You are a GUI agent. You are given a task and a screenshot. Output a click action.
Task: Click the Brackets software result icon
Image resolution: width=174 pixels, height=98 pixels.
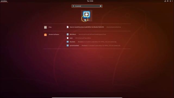[x=68, y=42]
